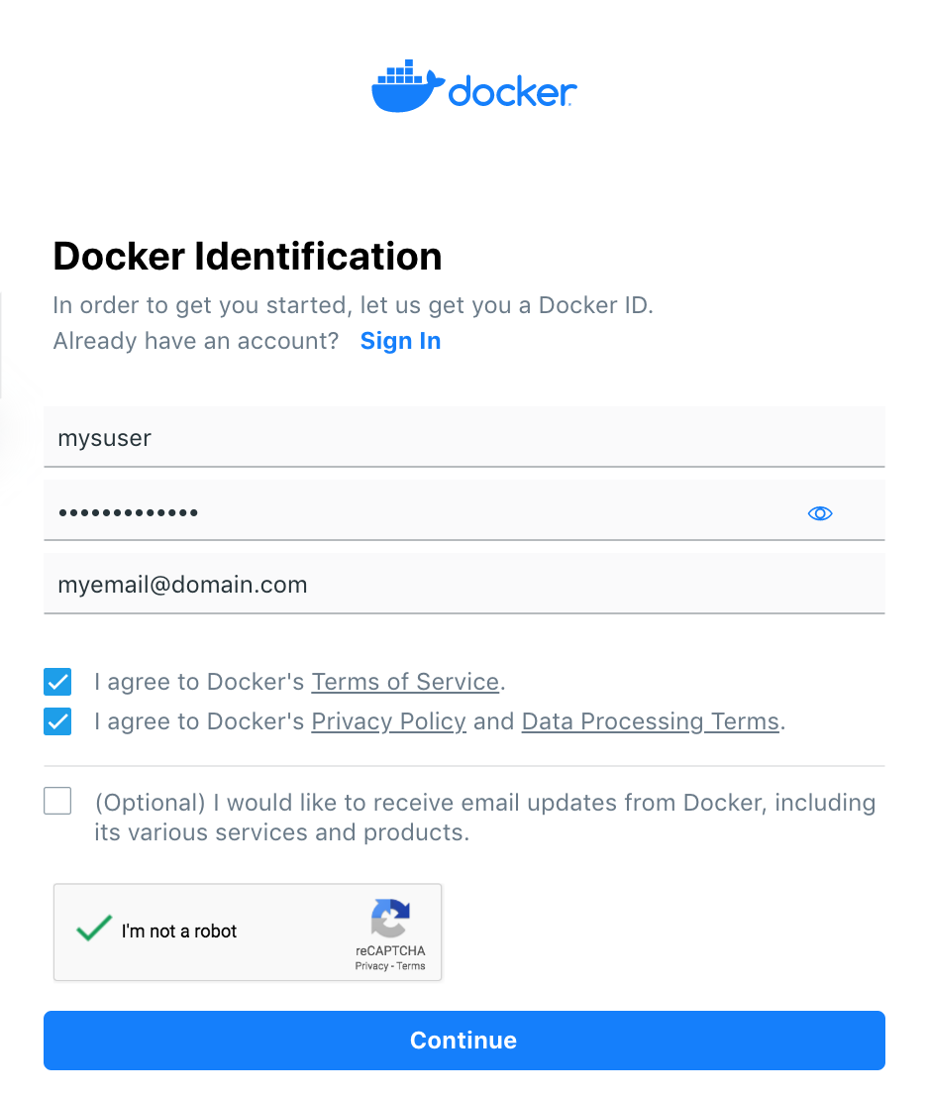927x1098 pixels.
Task: Focus the email field with myemail@domain.com
Action: coord(463,584)
